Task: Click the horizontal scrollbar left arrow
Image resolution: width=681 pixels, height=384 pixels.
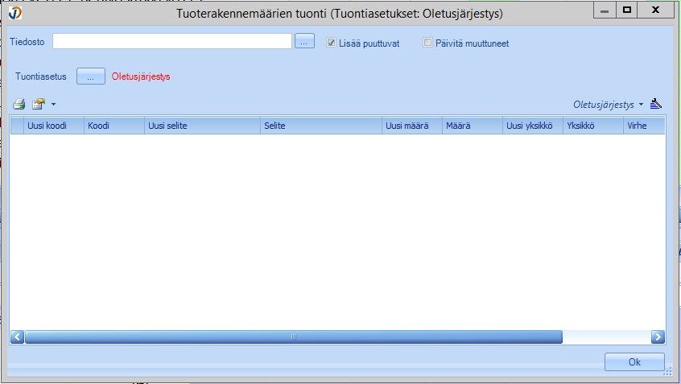Action: pos(18,337)
